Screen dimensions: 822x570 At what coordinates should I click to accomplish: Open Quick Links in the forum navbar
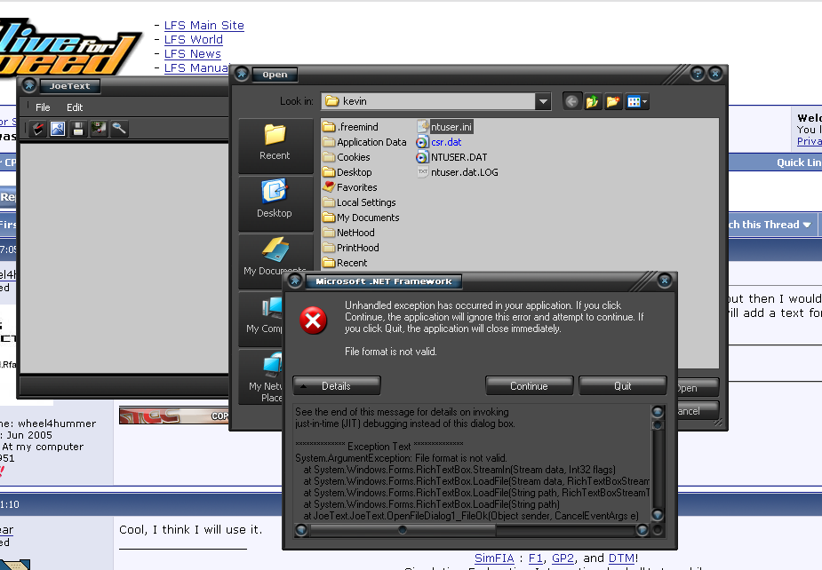pyautogui.click(x=799, y=163)
